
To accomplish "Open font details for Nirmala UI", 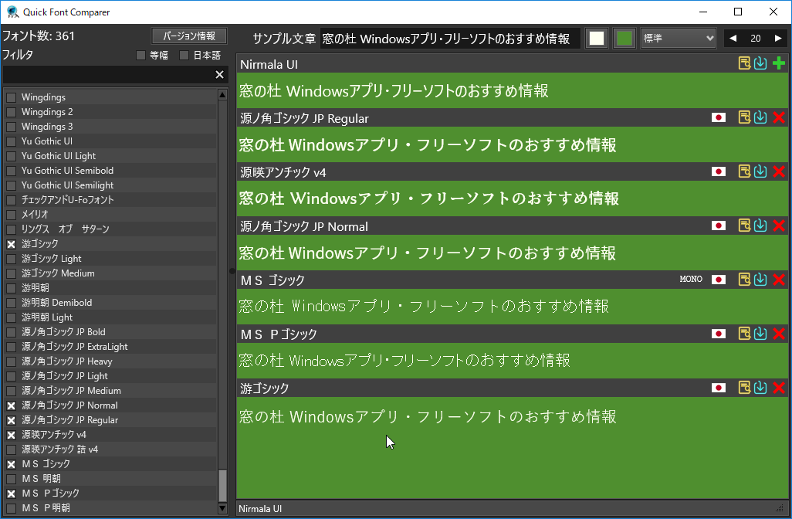I will (743, 63).
